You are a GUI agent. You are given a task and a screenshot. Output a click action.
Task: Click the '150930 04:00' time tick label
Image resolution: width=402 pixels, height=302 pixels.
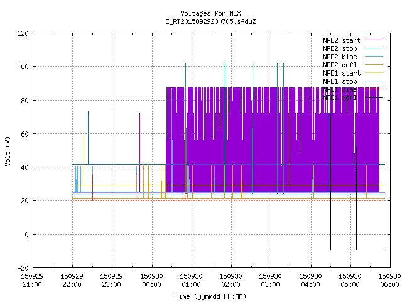point(310,281)
